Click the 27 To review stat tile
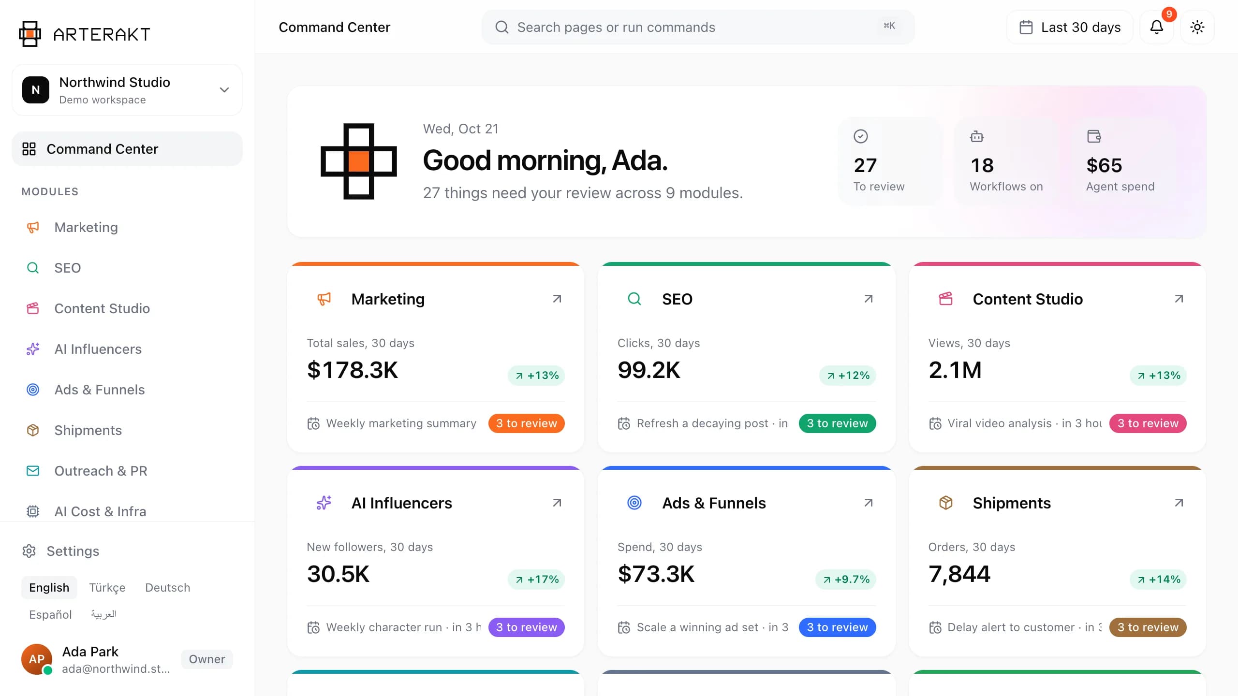 (890, 161)
